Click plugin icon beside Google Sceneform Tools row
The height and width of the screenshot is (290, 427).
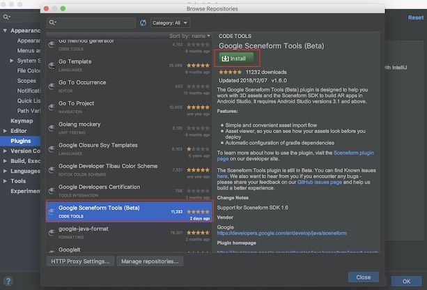coord(52,212)
